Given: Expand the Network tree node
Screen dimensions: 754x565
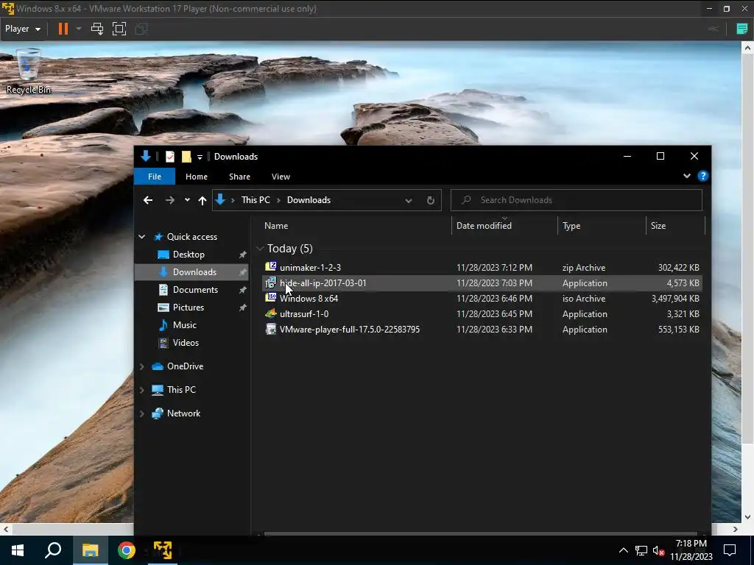Looking at the screenshot, I should click(142, 413).
